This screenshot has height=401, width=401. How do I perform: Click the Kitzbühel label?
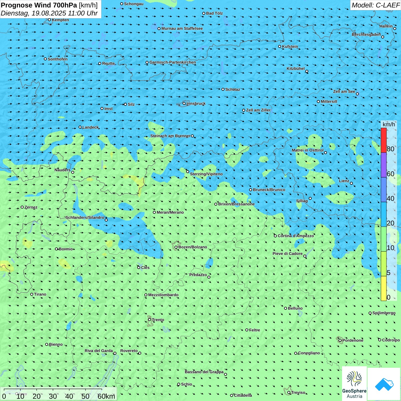coord(296,68)
